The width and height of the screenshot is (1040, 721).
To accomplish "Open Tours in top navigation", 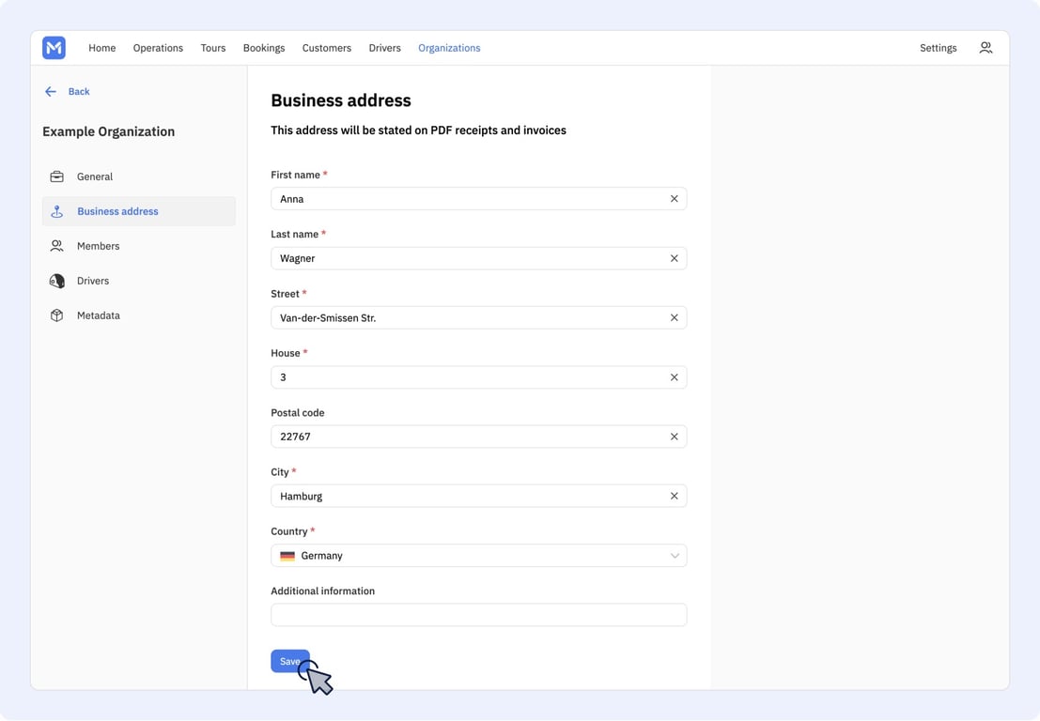I will point(213,48).
